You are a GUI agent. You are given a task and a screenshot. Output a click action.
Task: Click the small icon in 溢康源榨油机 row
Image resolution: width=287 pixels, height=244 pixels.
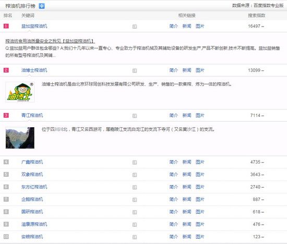tap(135, 225)
